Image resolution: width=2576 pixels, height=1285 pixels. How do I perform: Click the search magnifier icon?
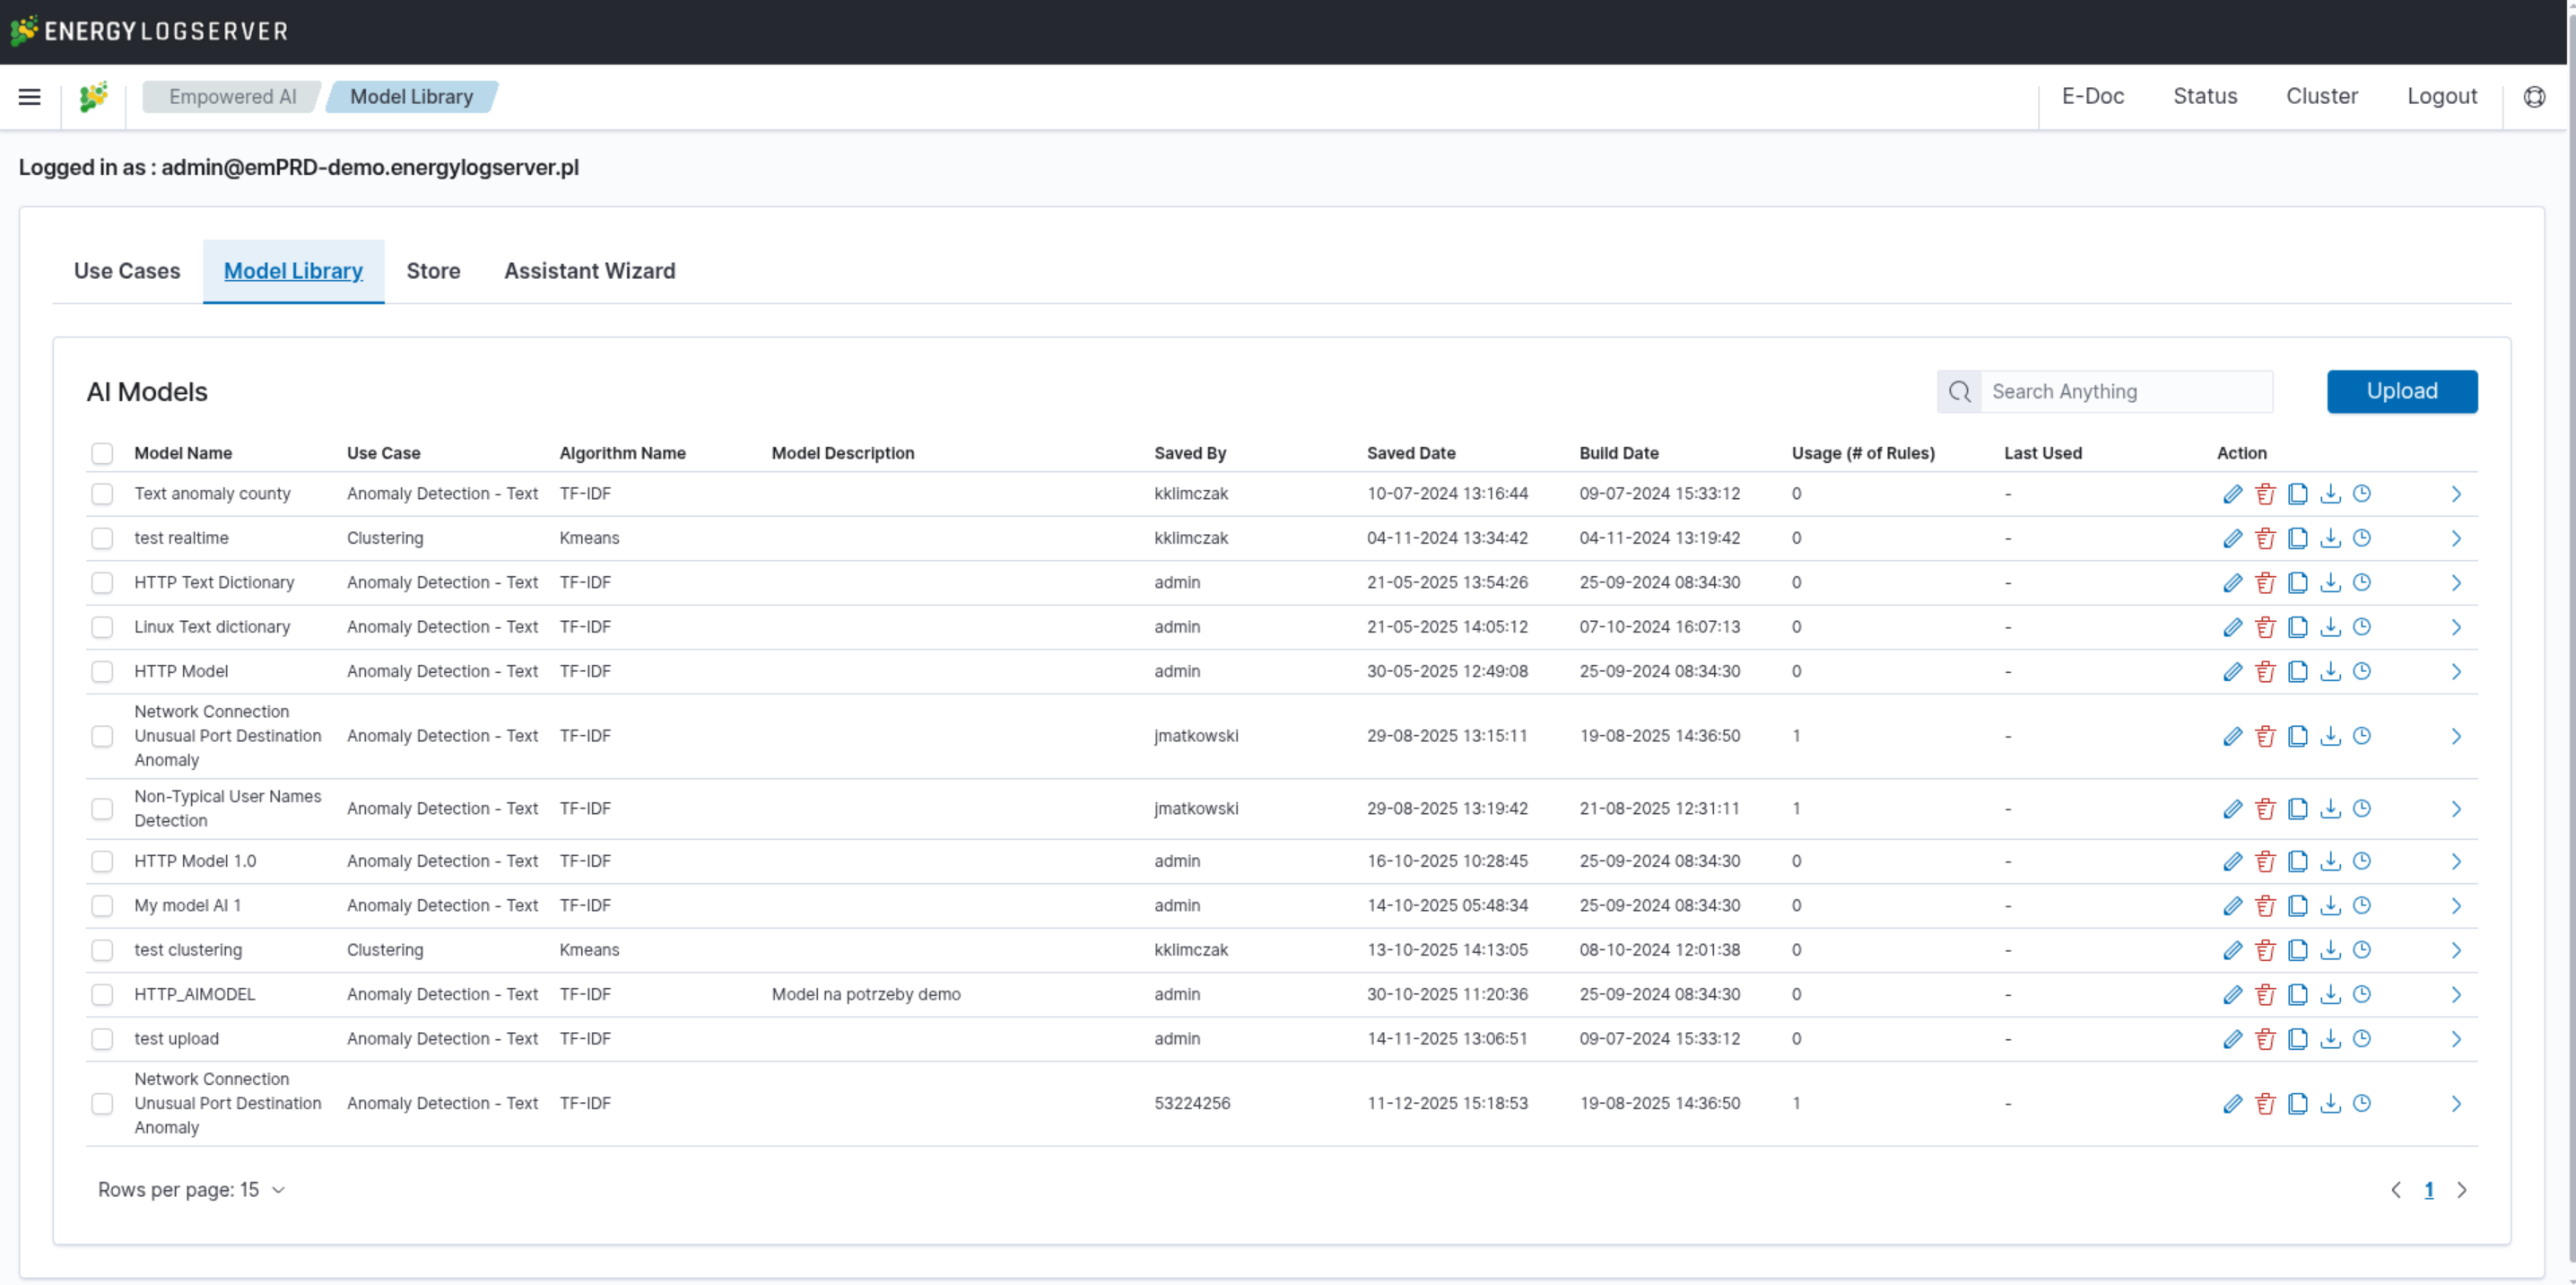[x=1959, y=391]
